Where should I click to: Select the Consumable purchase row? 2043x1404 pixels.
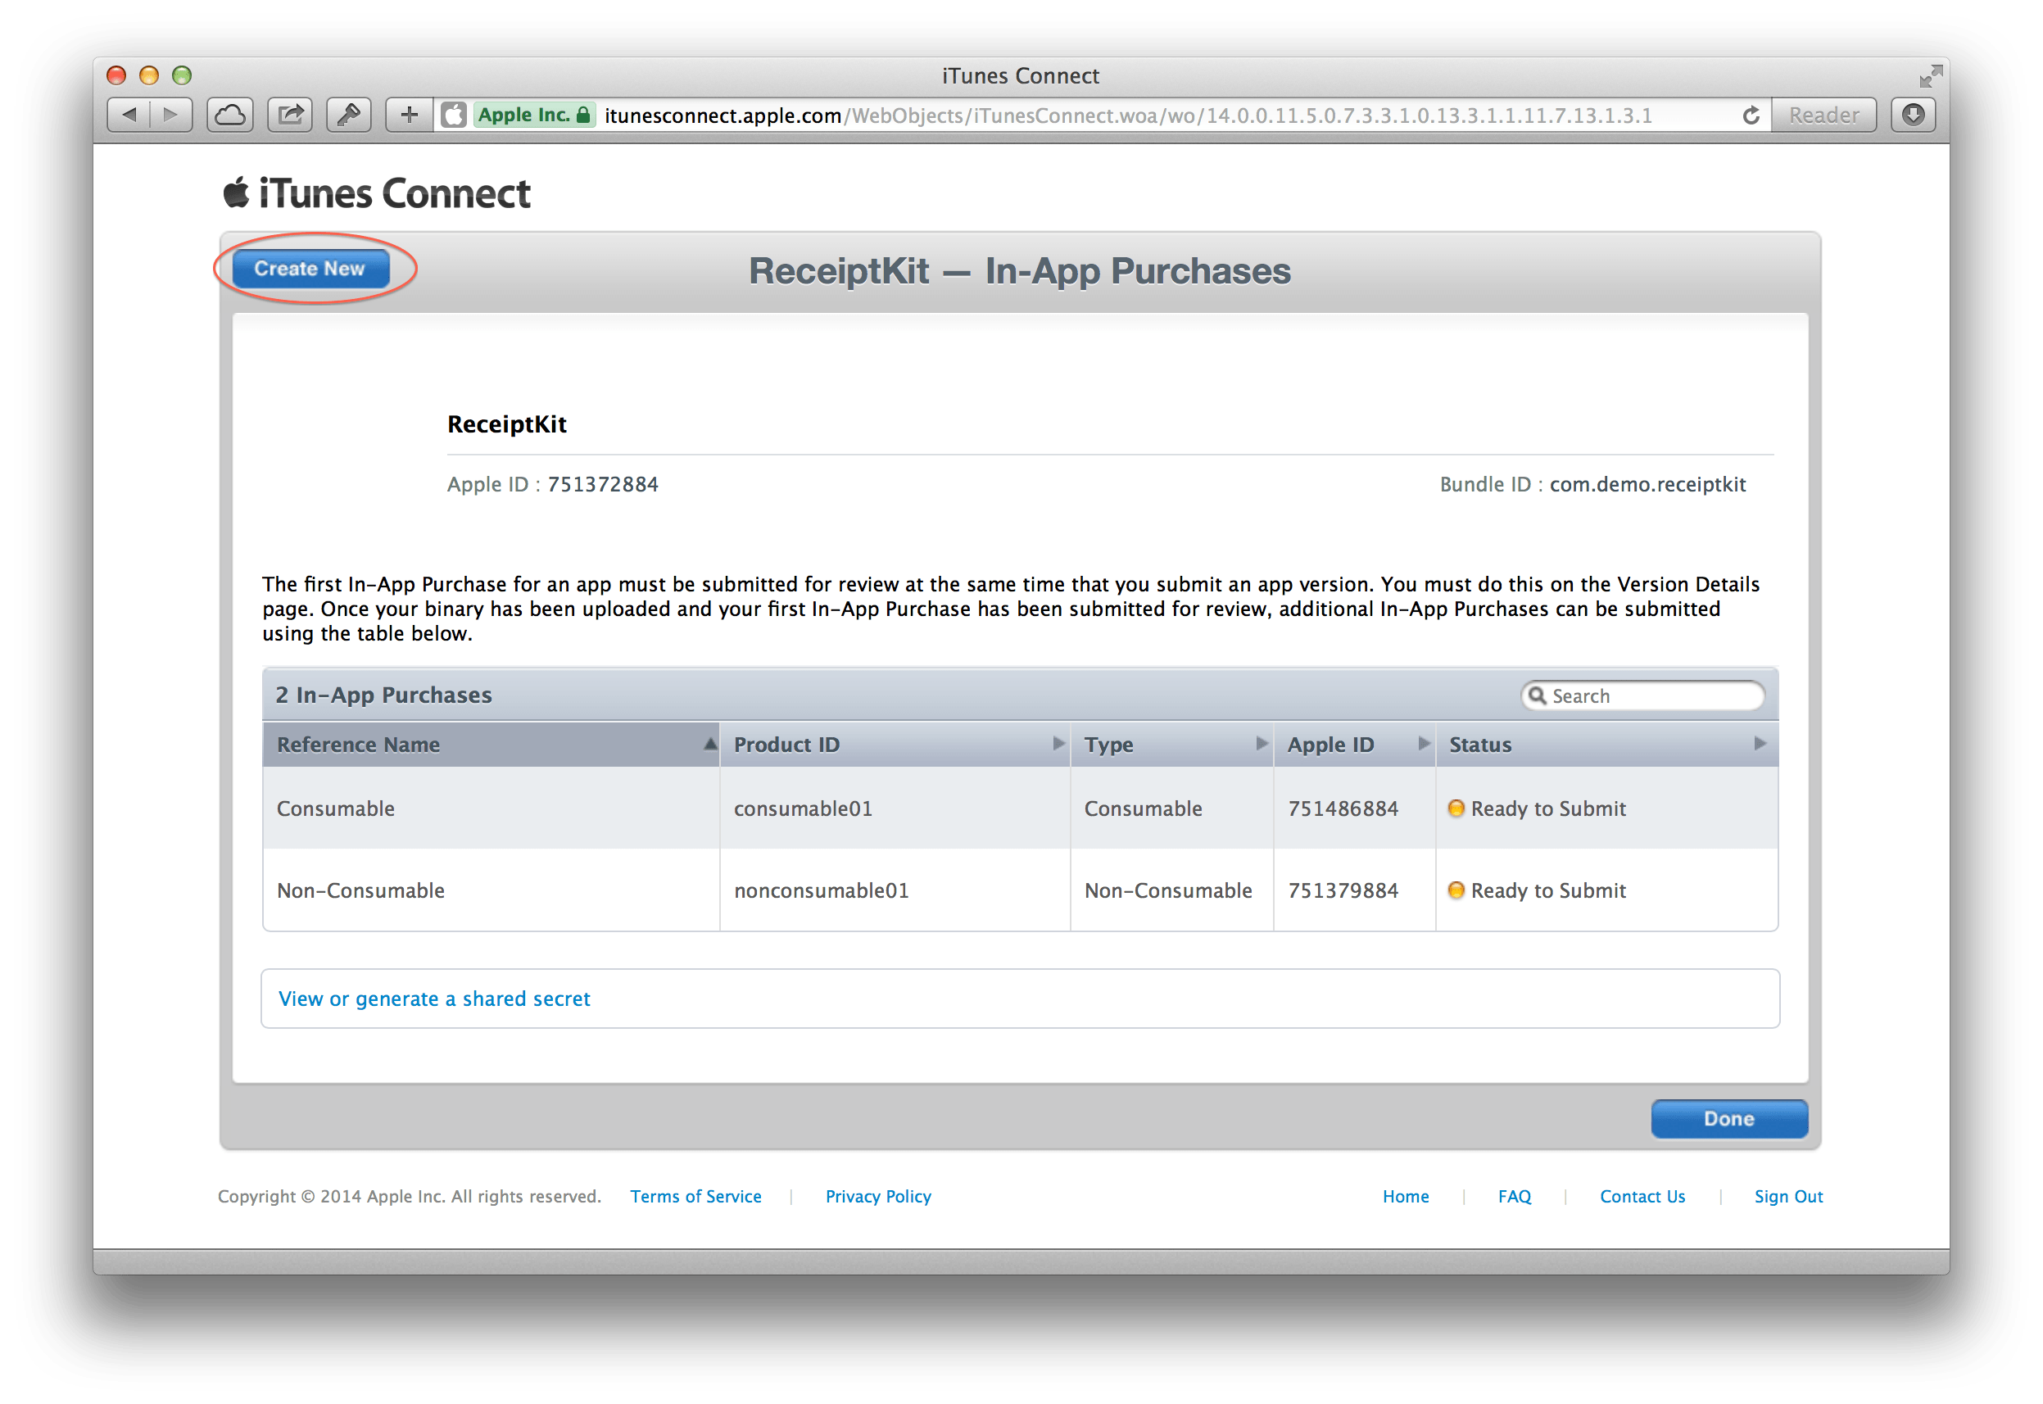tap(335, 808)
